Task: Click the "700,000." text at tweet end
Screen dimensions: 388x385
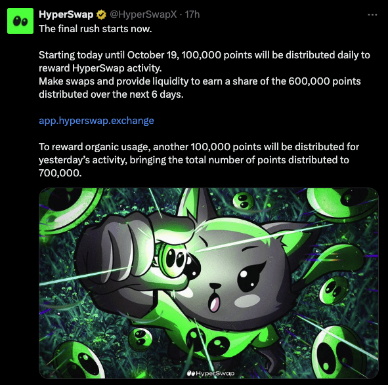Action: tap(60, 173)
